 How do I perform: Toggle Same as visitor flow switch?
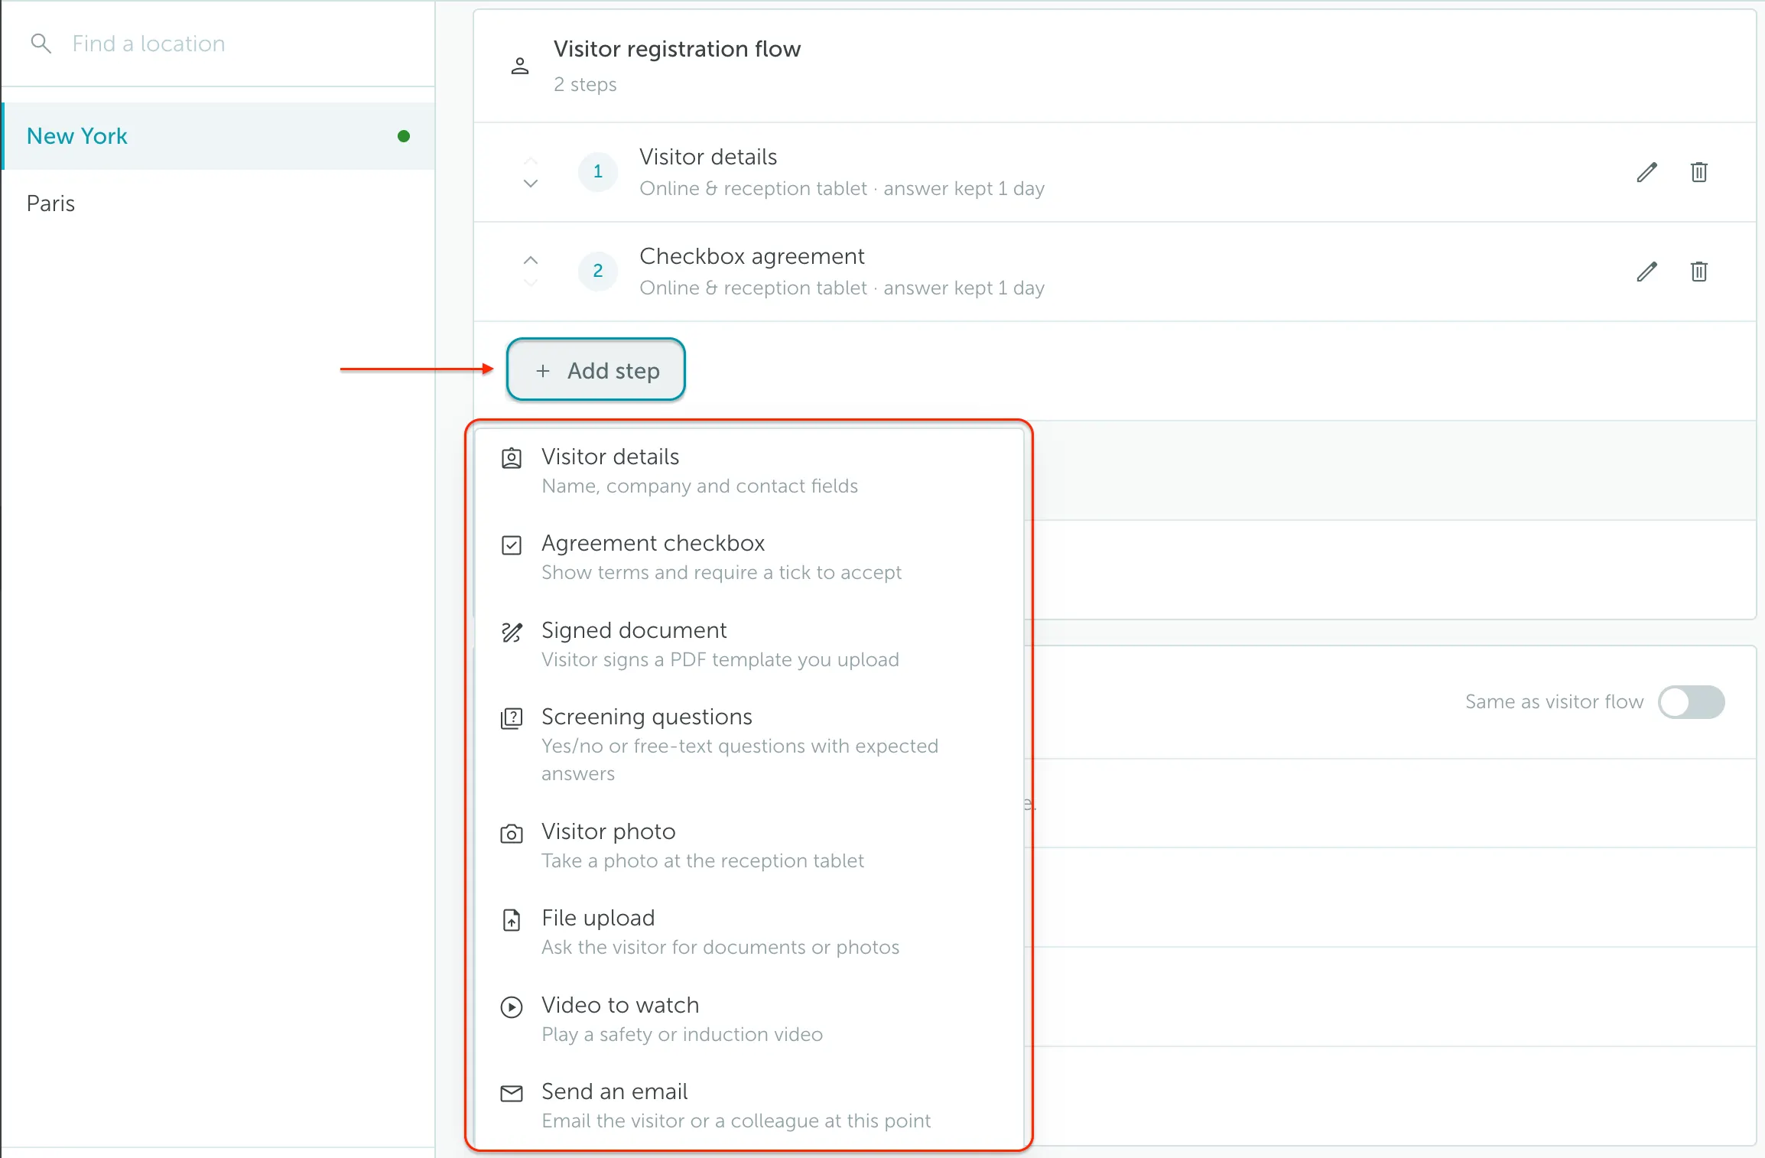coord(1691,702)
